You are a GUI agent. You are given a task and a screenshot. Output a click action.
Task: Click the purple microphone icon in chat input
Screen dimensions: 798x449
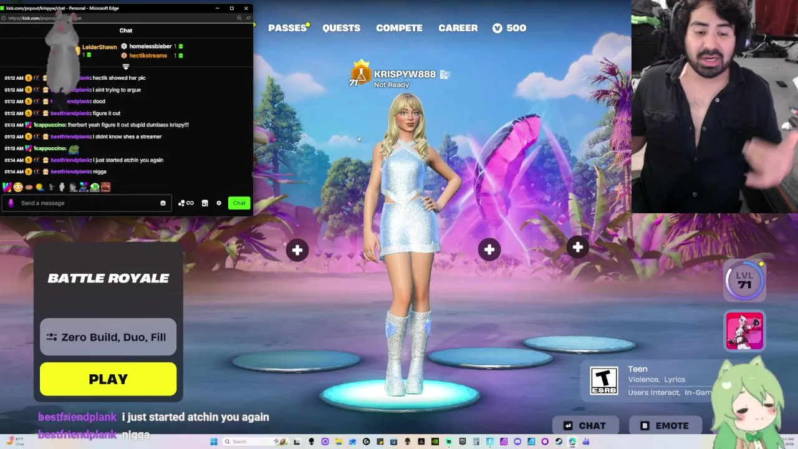[11, 203]
